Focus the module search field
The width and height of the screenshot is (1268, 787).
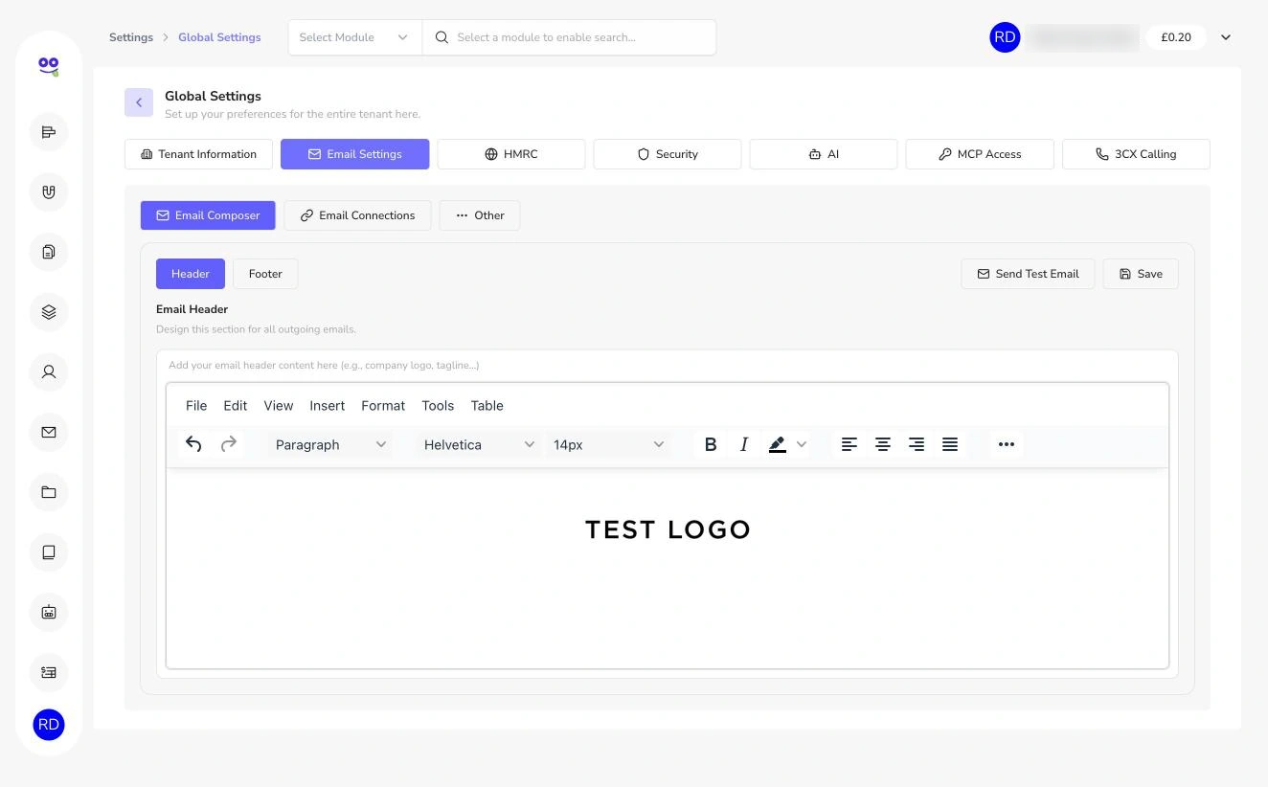click(x=569, y=37)
